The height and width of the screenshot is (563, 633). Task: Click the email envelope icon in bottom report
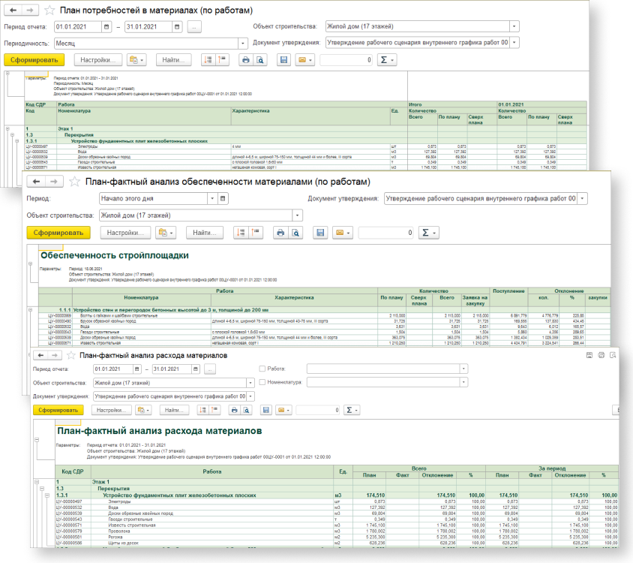click(283, 410)
